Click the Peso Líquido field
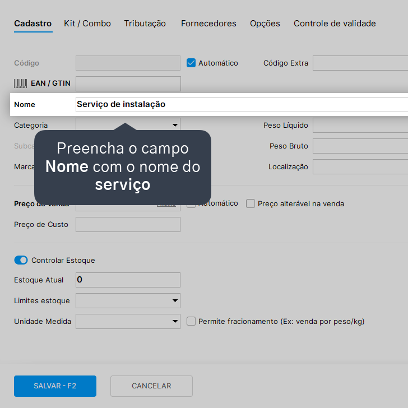Screen dimensions: 408x408 click(360, 125)
